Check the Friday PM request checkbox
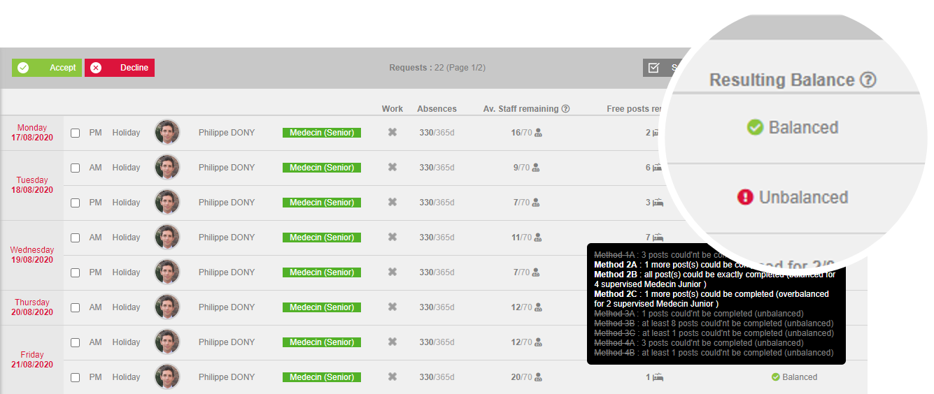 [x=75, y=377]
